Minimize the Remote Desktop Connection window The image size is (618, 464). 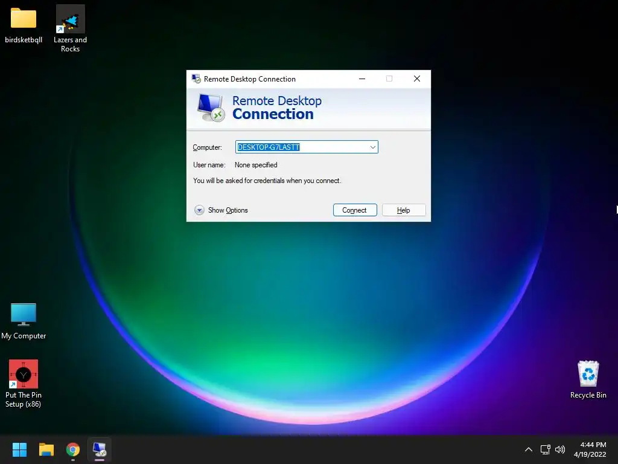click(x=362, y=79)
